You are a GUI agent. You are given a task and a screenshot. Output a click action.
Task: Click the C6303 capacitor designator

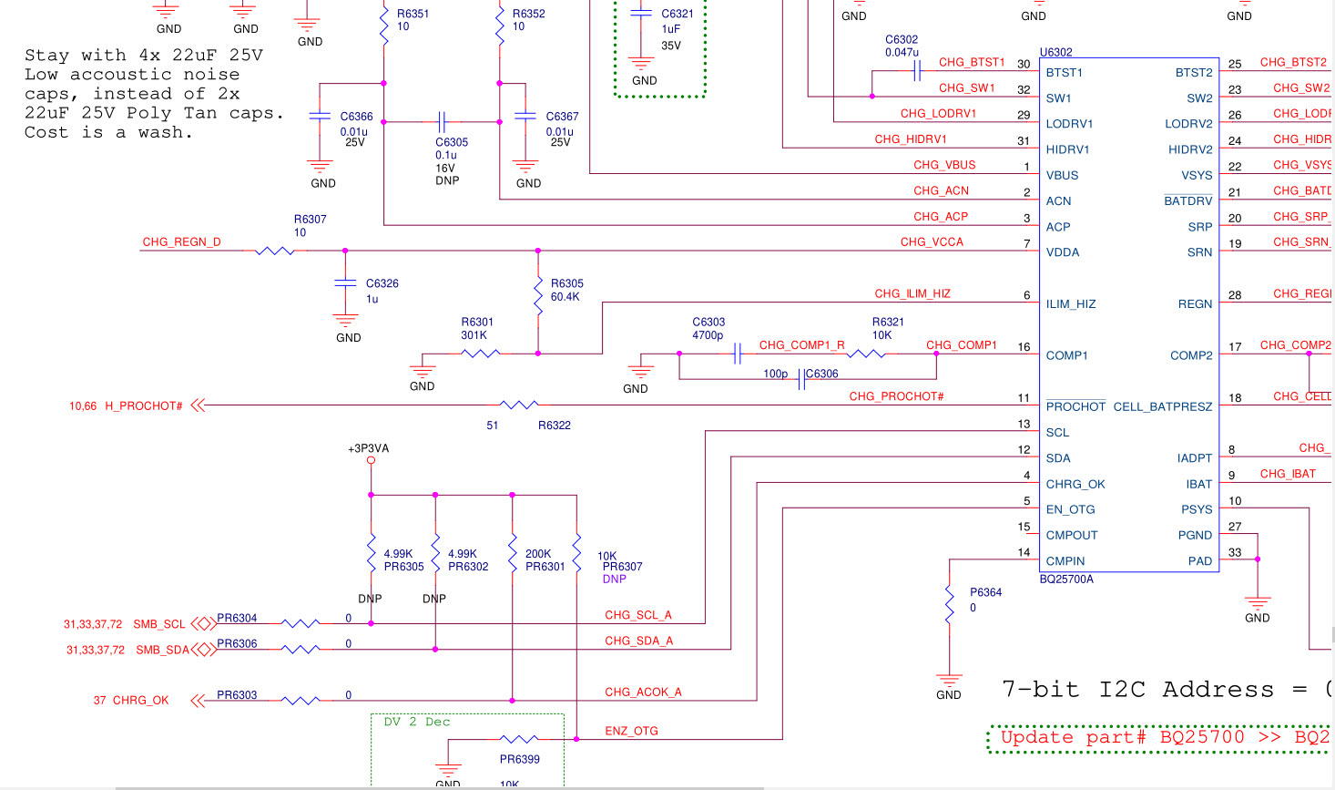click(708, 323)
